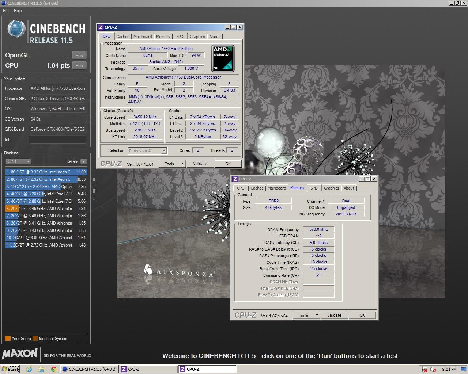This screenshot has width=468, height=374.
Task: Click the AMD Athlon X2 processor logo
Action: coord(223,58)
